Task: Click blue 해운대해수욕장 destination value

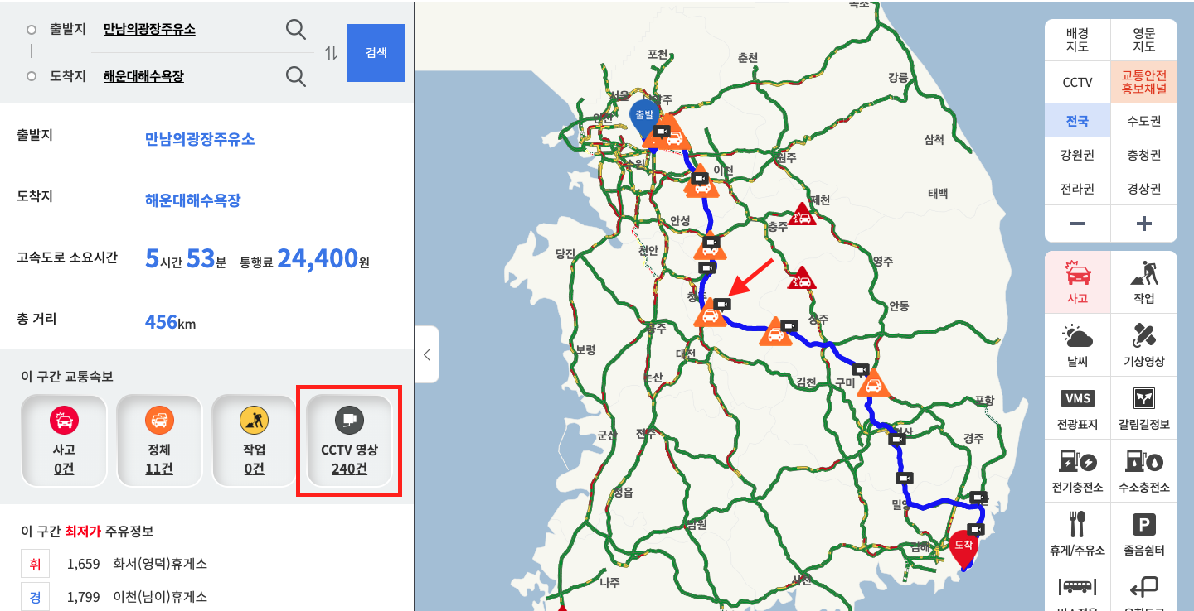Action: (x=193, y=200)
